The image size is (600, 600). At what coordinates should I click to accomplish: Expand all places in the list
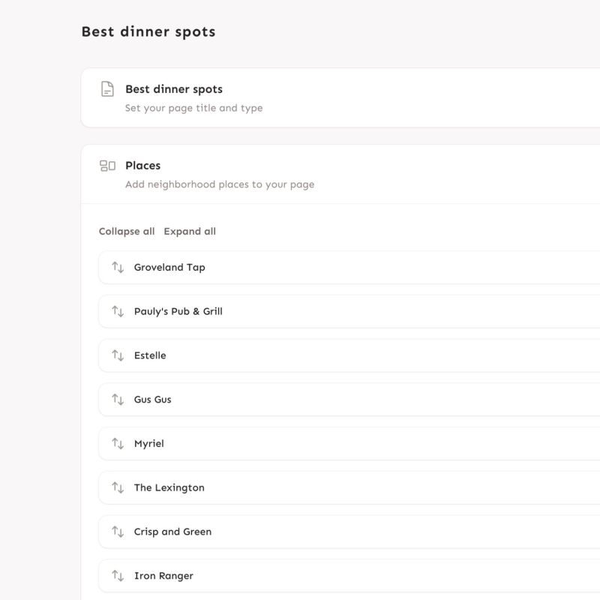click(x=190, y=231)
